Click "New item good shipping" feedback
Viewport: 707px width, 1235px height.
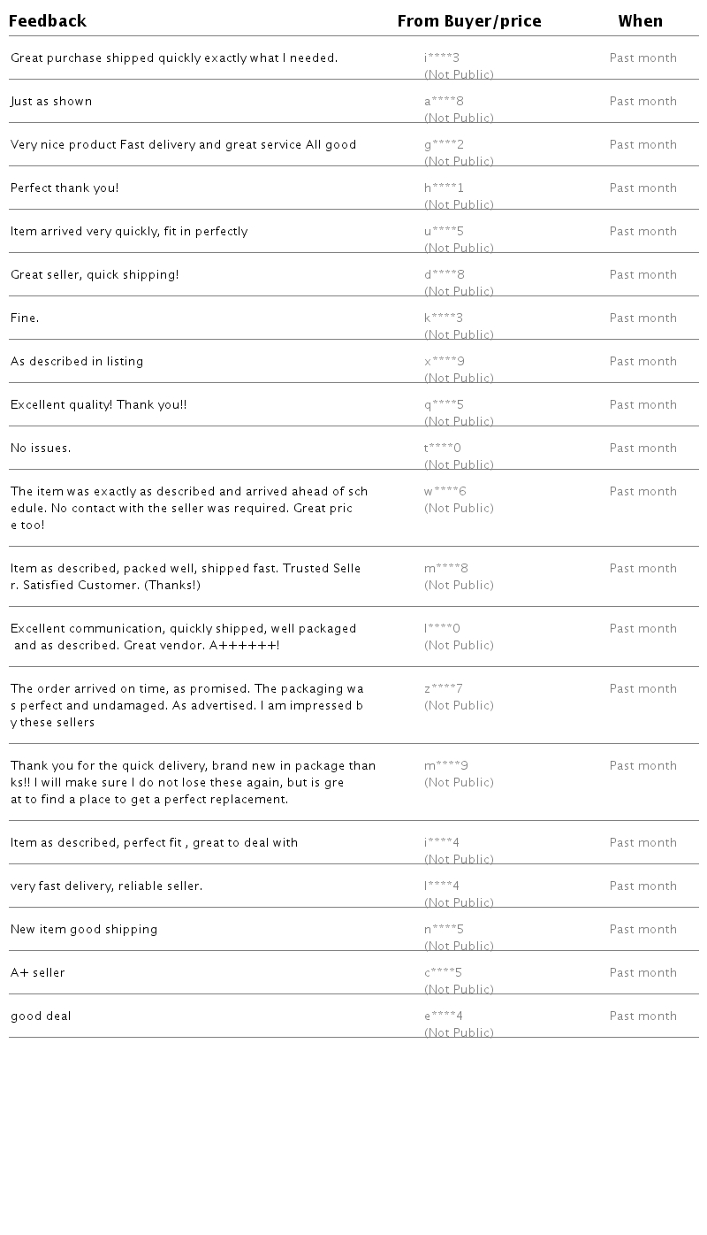pos(84,930)
